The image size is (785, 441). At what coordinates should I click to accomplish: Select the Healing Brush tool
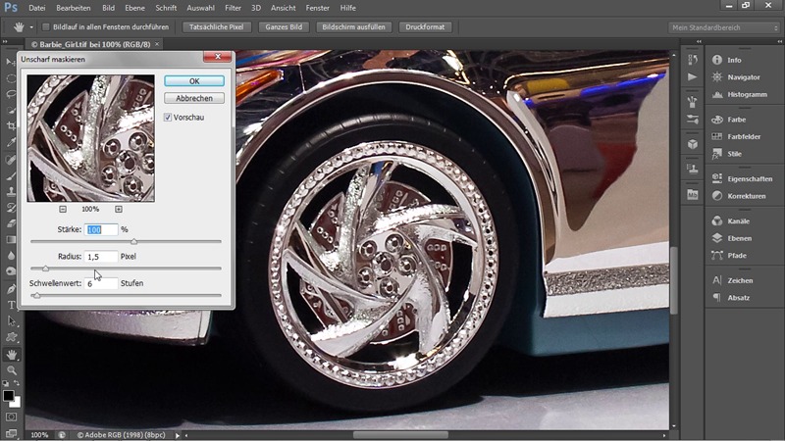11,160
